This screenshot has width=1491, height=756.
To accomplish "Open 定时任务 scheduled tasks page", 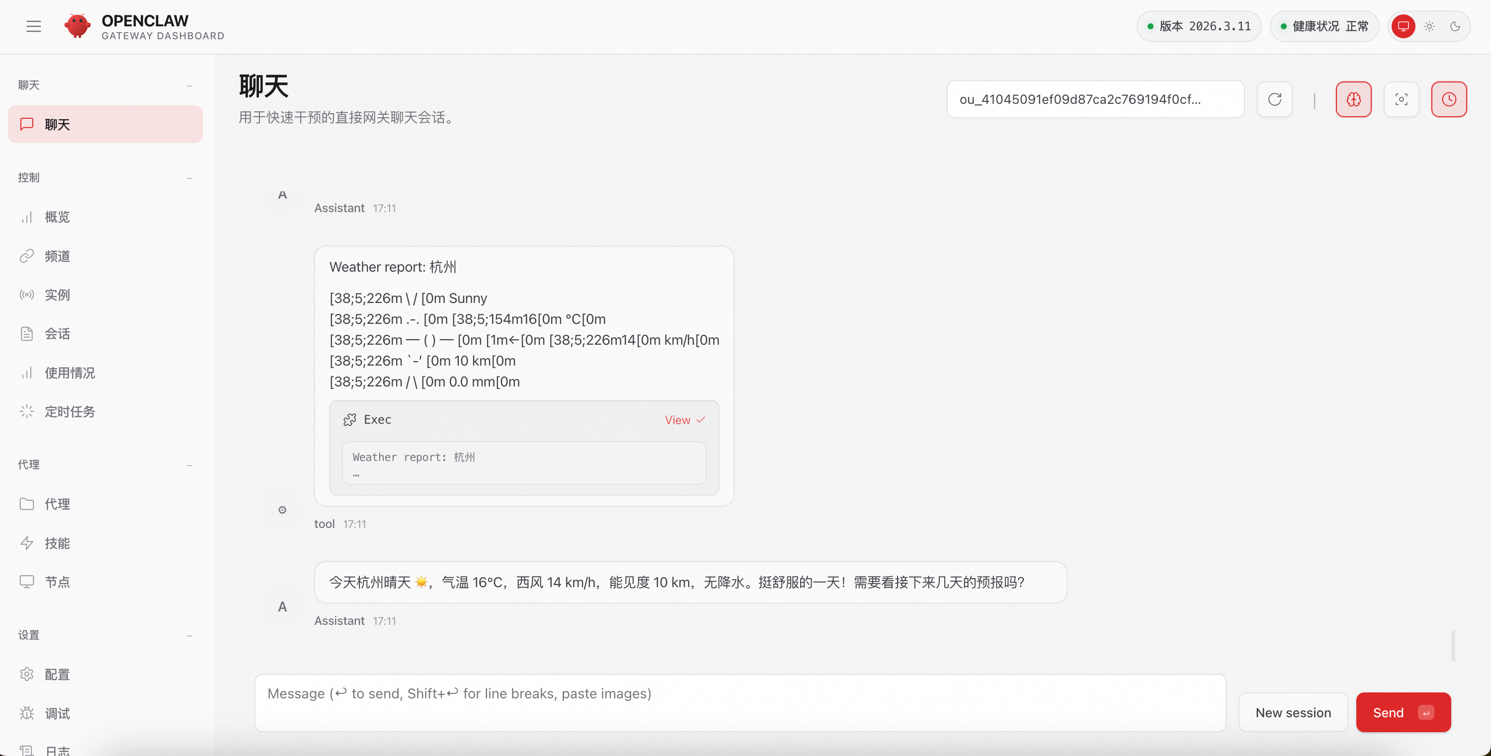I will [x=105, y=411].
